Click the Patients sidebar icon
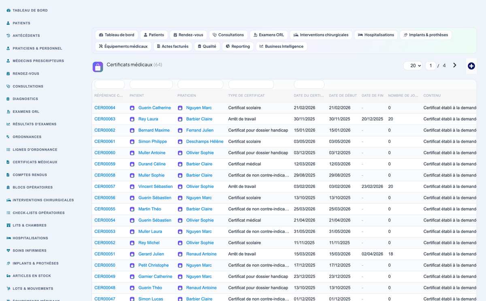This screenshot has height=301, width=486. [x=9, y=23]
